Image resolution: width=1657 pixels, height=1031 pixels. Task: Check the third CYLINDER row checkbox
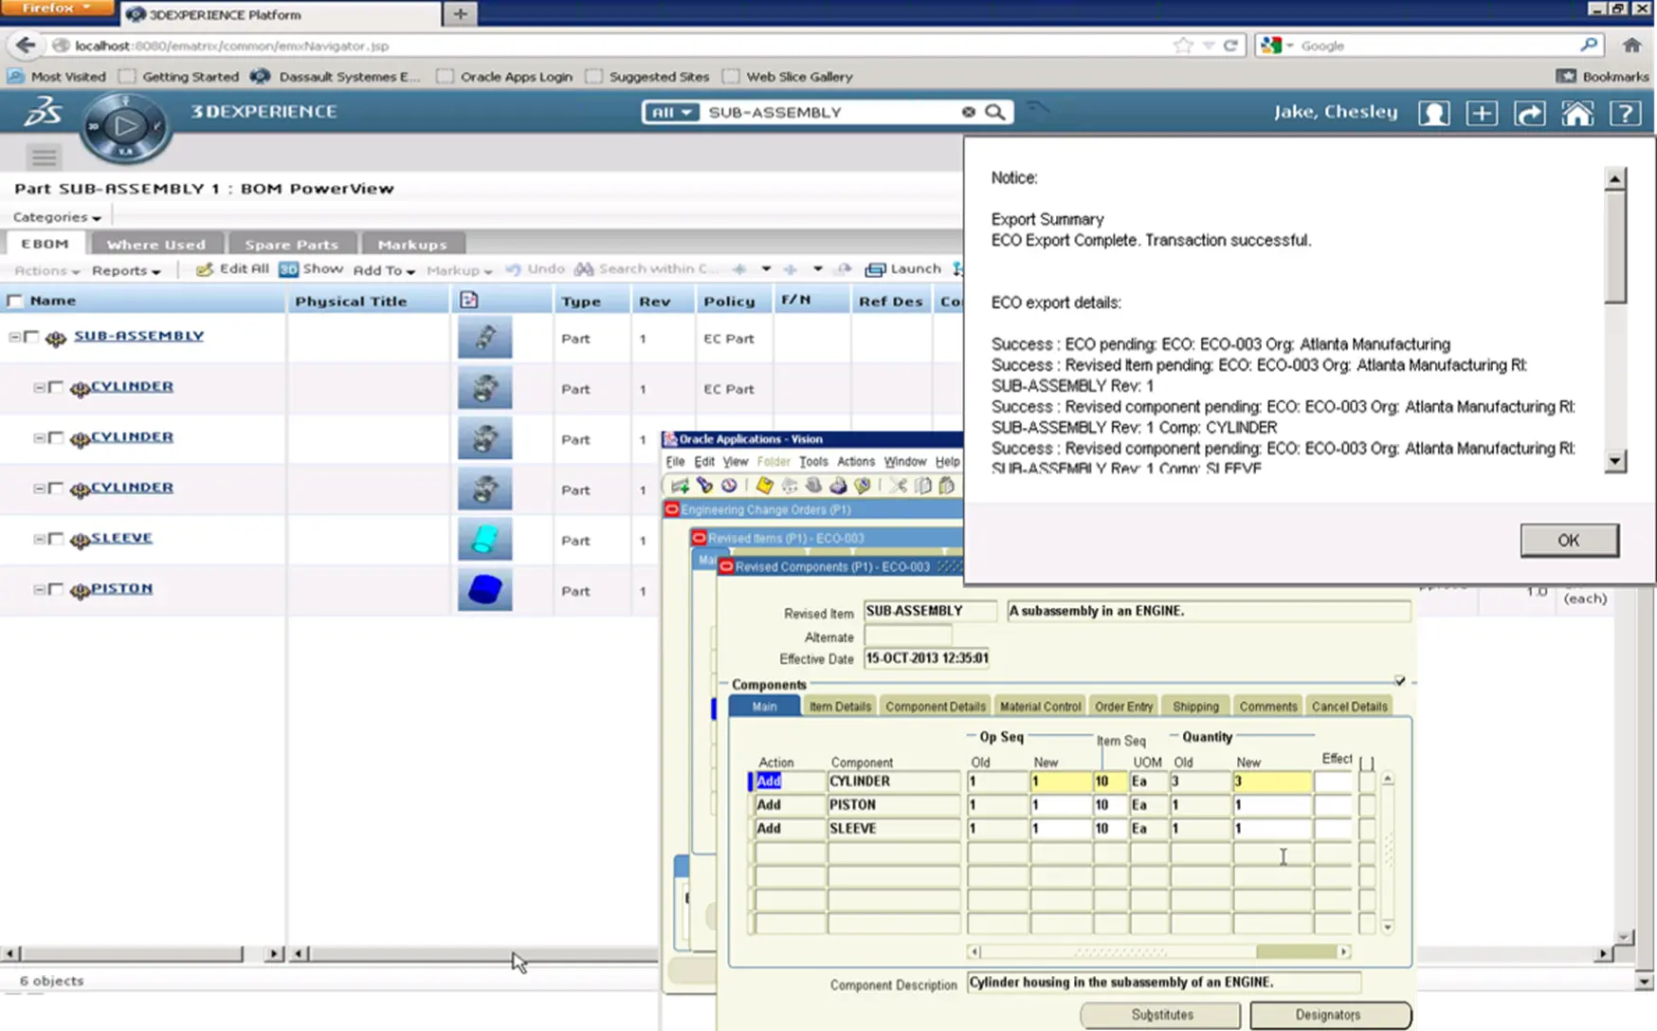click(56, 488)
